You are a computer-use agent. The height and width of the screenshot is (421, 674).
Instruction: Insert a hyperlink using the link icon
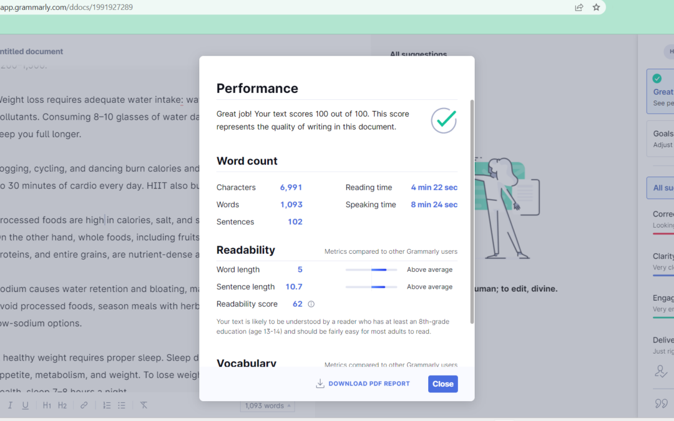click(x=84, y=405)
